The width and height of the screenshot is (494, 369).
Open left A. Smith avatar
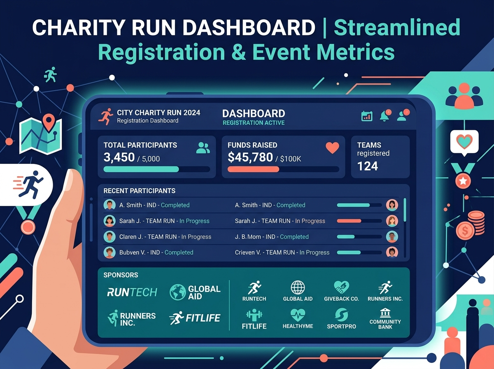(110, 205)
